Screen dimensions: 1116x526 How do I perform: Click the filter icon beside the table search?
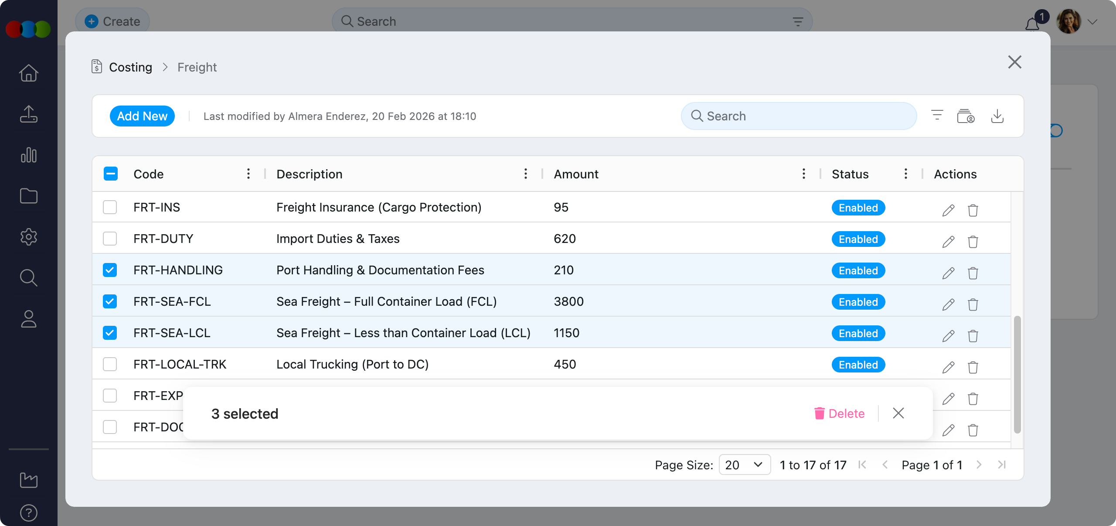(x=936, y=116)
